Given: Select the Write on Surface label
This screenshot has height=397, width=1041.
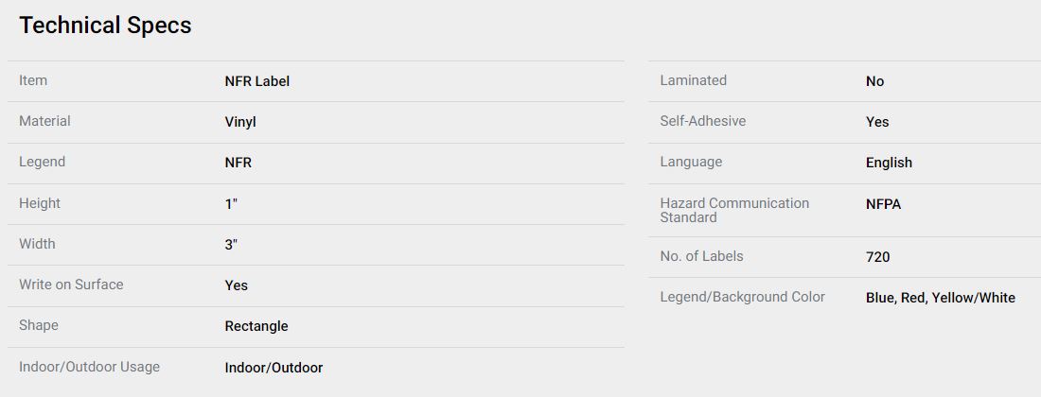Looking at the screenshot, I should [x=71, y=285].
